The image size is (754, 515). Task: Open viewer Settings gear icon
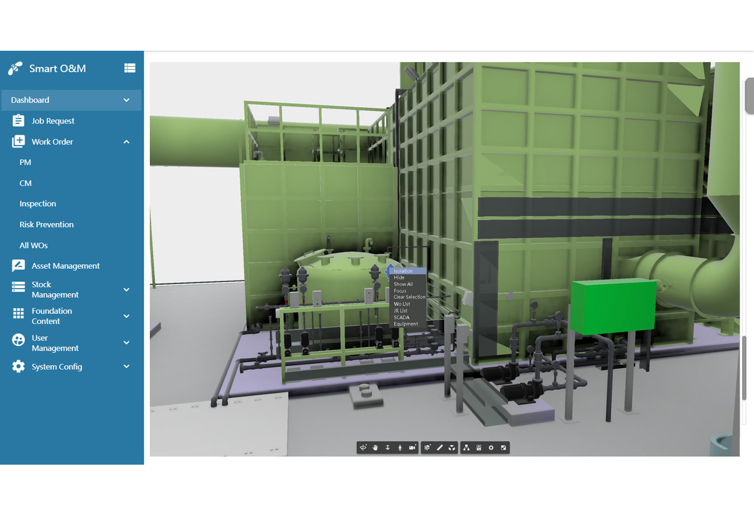[491, 448]
